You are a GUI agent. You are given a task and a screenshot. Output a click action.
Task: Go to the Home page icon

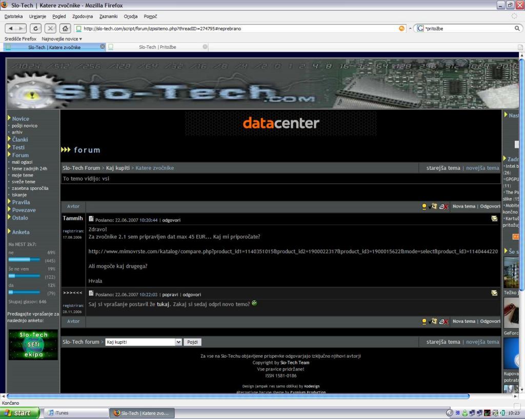point(65,29)
